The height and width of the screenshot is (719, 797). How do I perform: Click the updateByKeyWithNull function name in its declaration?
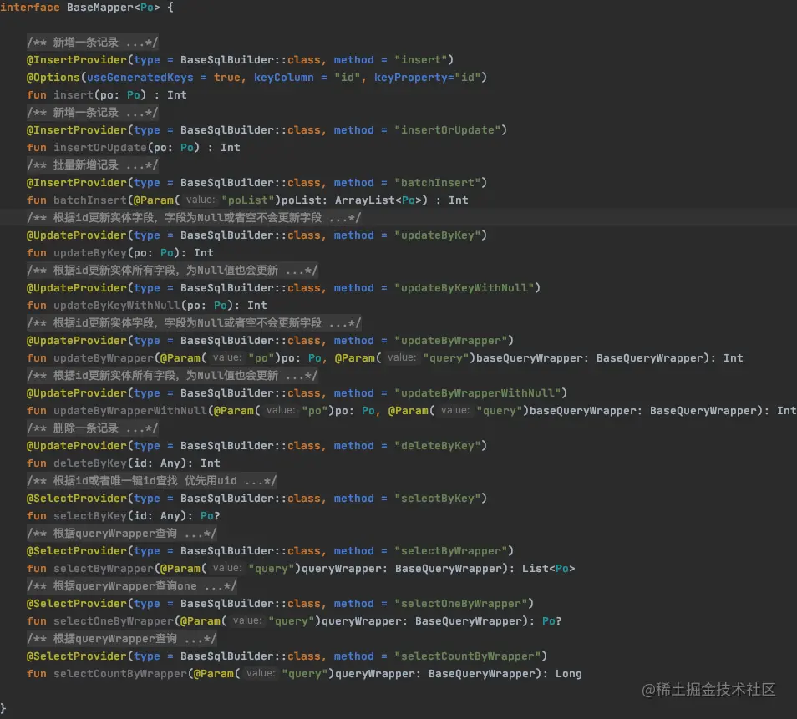point(117,306)
